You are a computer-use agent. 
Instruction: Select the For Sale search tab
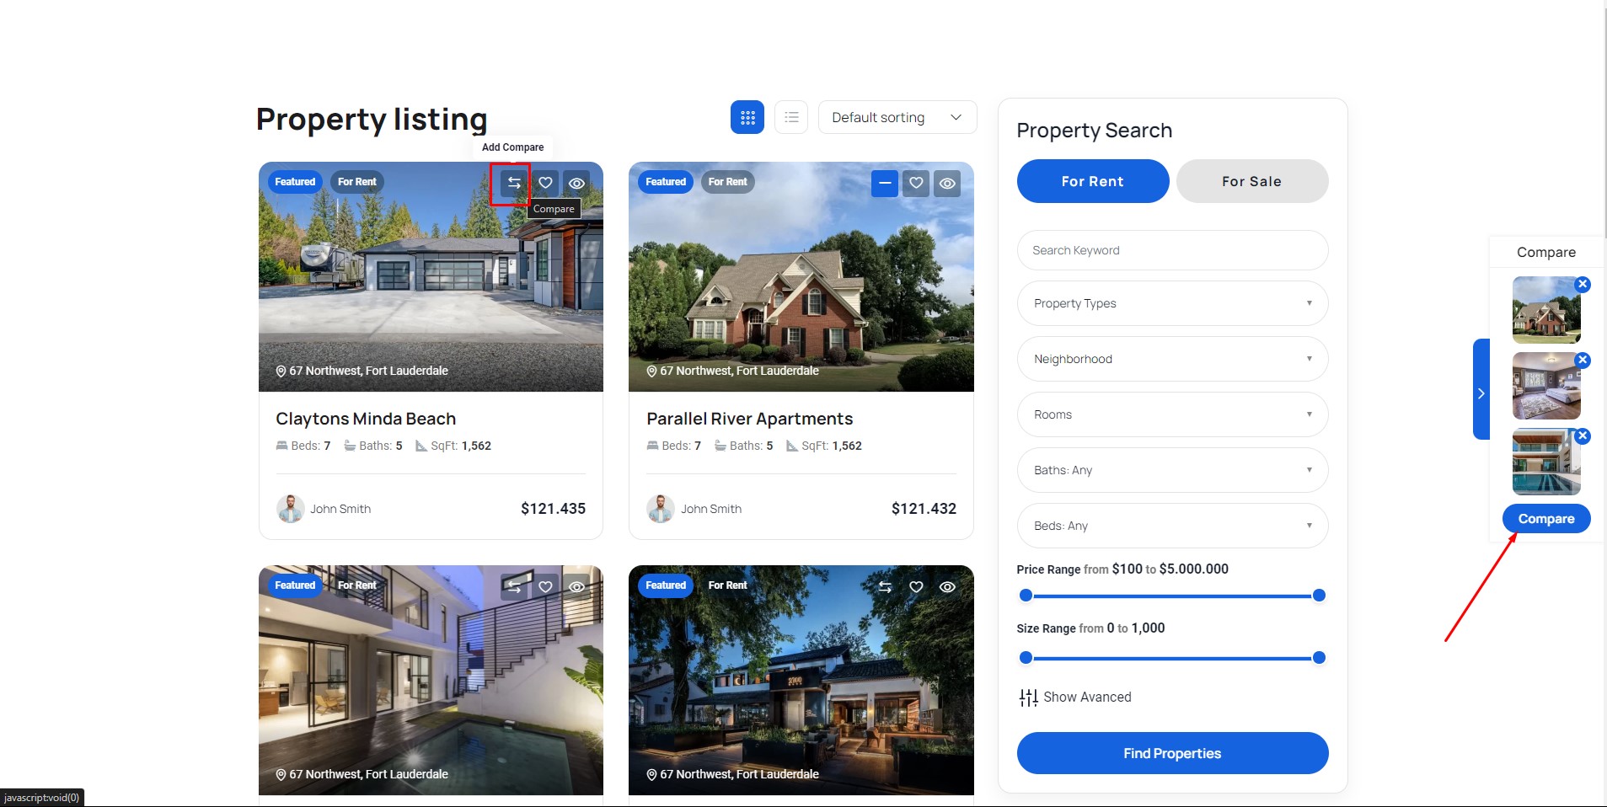click(1252, 181)
